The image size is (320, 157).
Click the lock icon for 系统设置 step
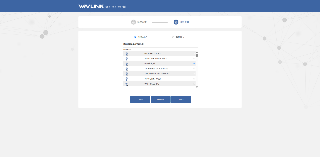point(133,22)
